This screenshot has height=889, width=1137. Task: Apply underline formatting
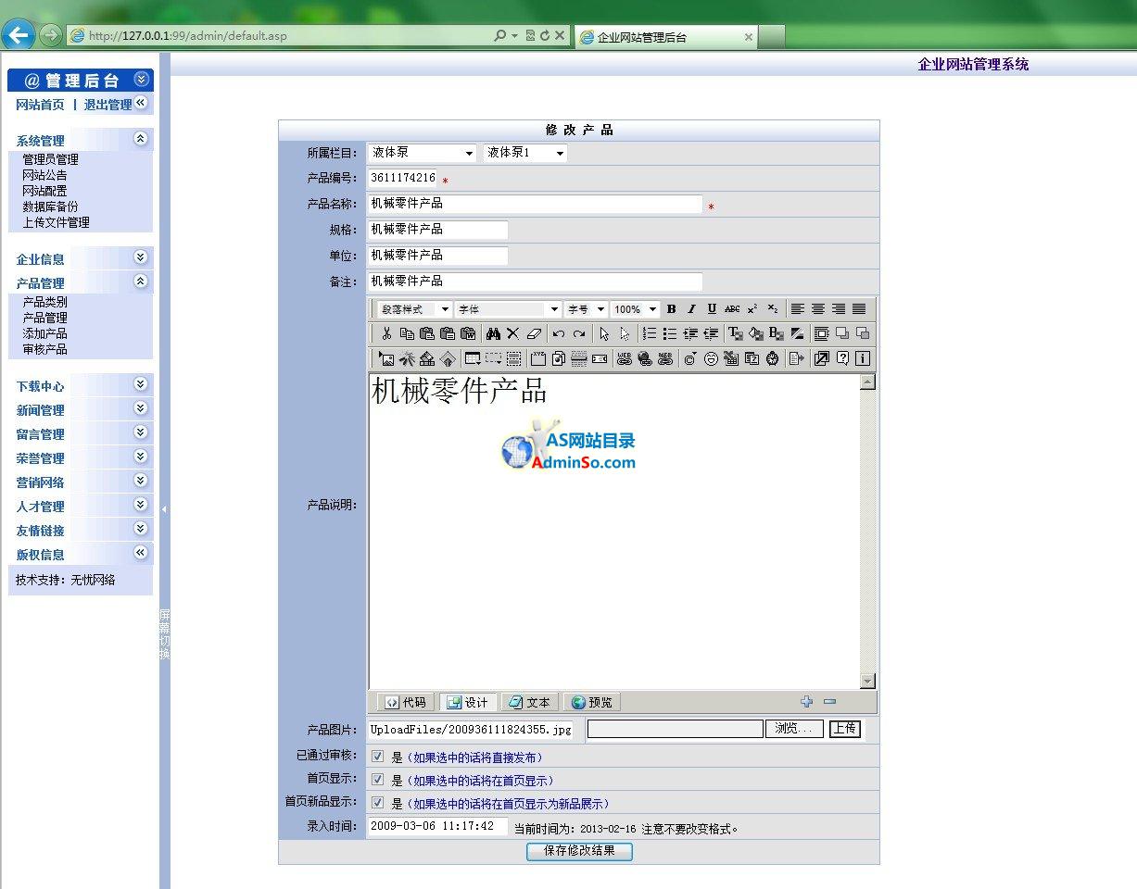pyautogui.click(x=712, y=309)
